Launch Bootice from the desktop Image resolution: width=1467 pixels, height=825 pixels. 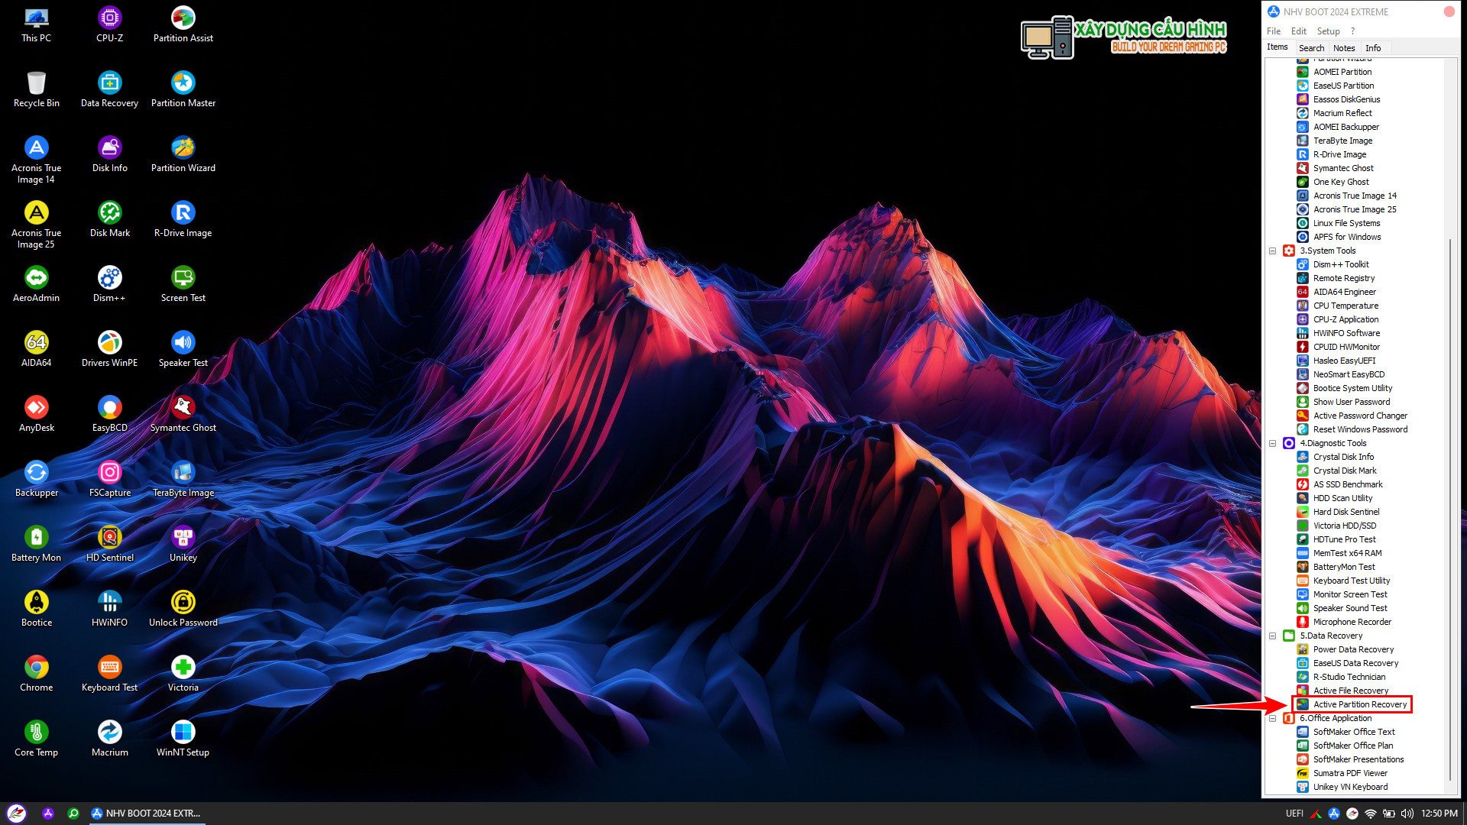tap(36, 609)
